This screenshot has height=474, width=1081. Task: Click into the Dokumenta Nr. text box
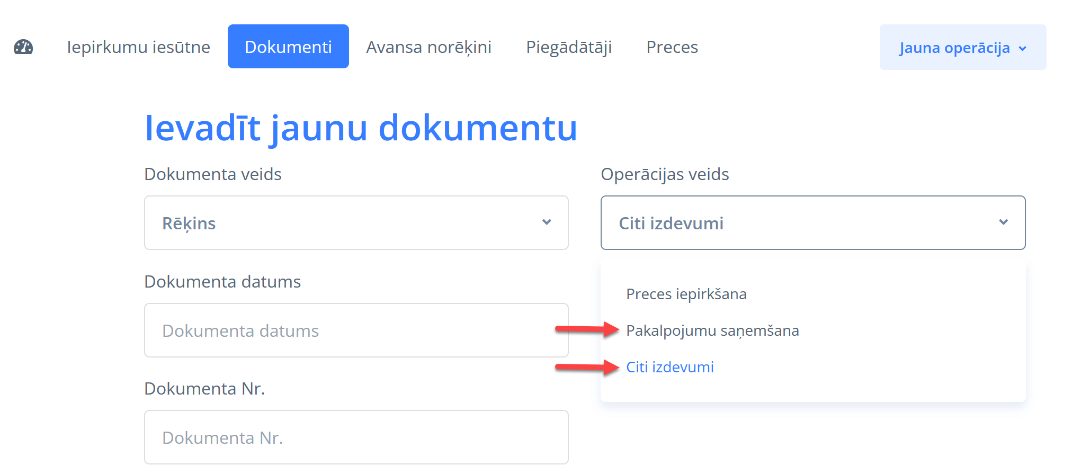(356, 437)
